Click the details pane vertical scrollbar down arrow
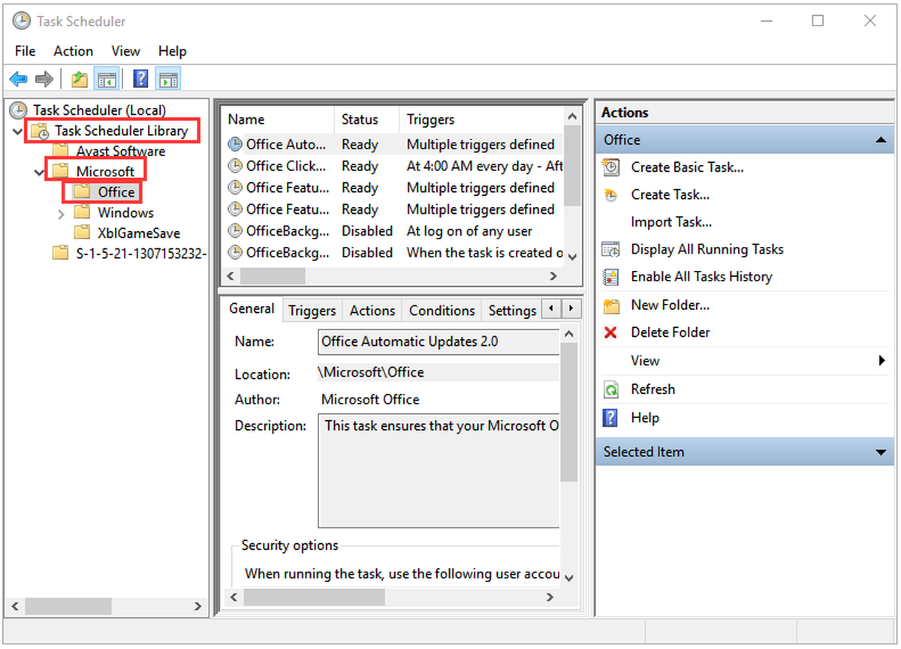 (x=569, y=578)
